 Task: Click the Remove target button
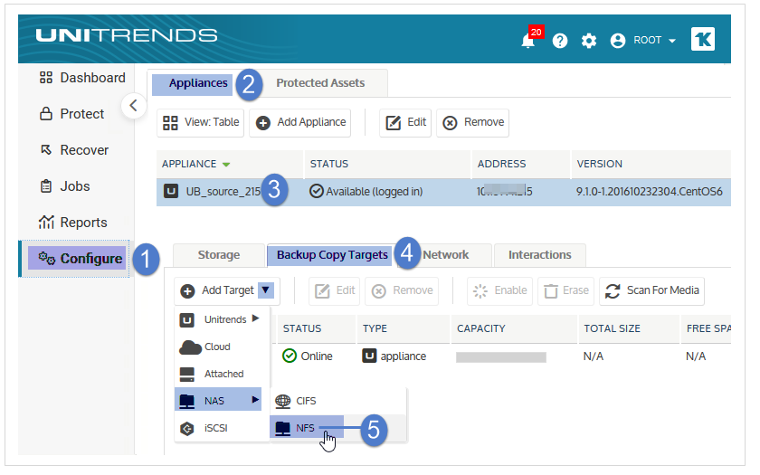coord(402,290)
